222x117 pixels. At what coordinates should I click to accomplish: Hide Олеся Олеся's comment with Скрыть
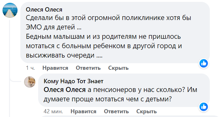(119, 68)
